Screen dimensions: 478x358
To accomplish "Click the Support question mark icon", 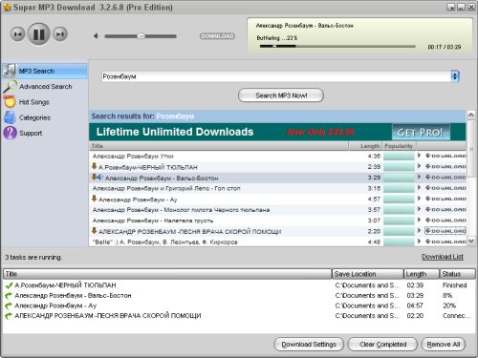I will [x=10, y=133].
